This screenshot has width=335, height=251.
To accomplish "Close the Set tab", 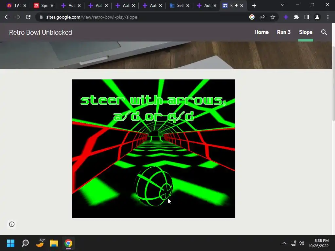I will coord(187,6).
